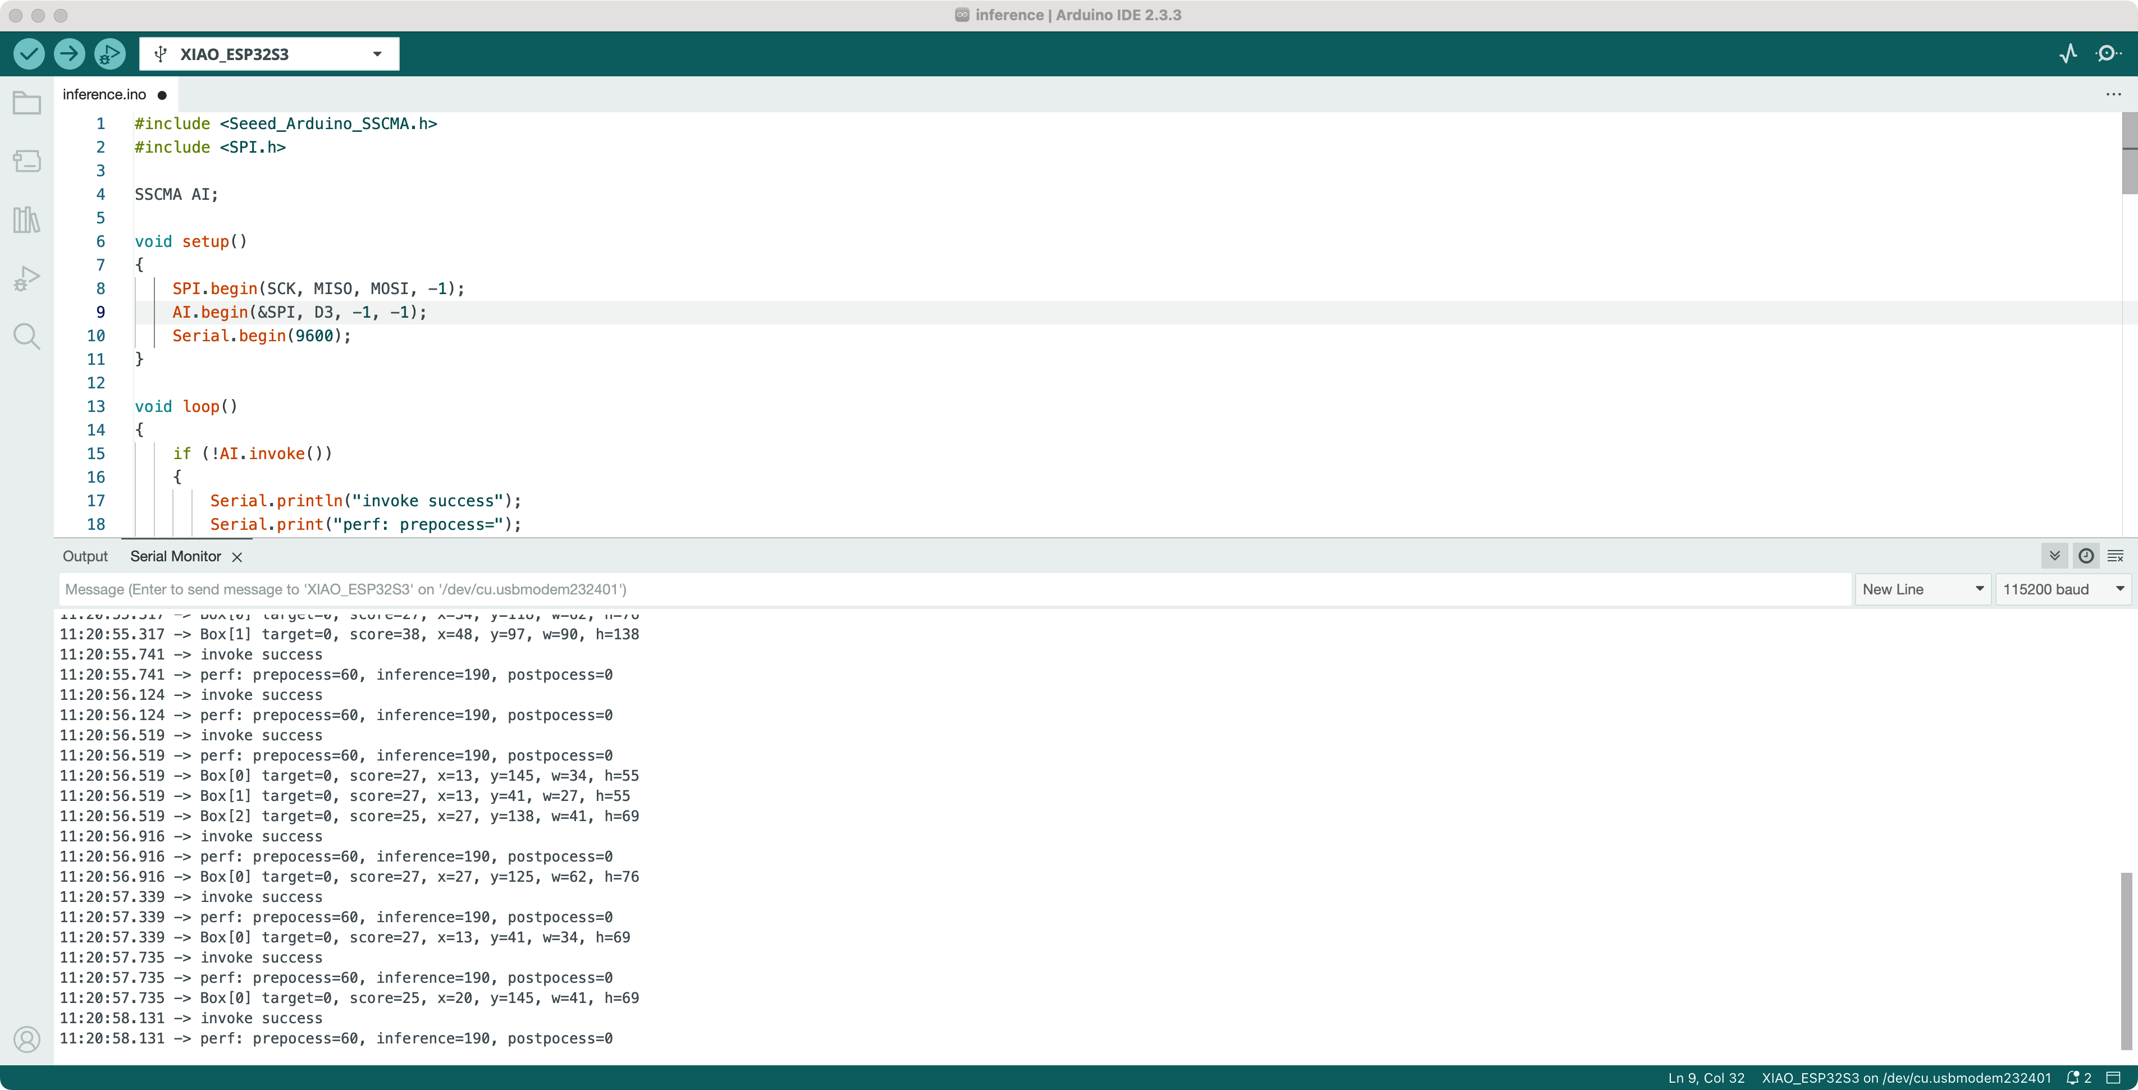Close the Serial Monitor tab
2138x1090 pixels.
(237, 557)
